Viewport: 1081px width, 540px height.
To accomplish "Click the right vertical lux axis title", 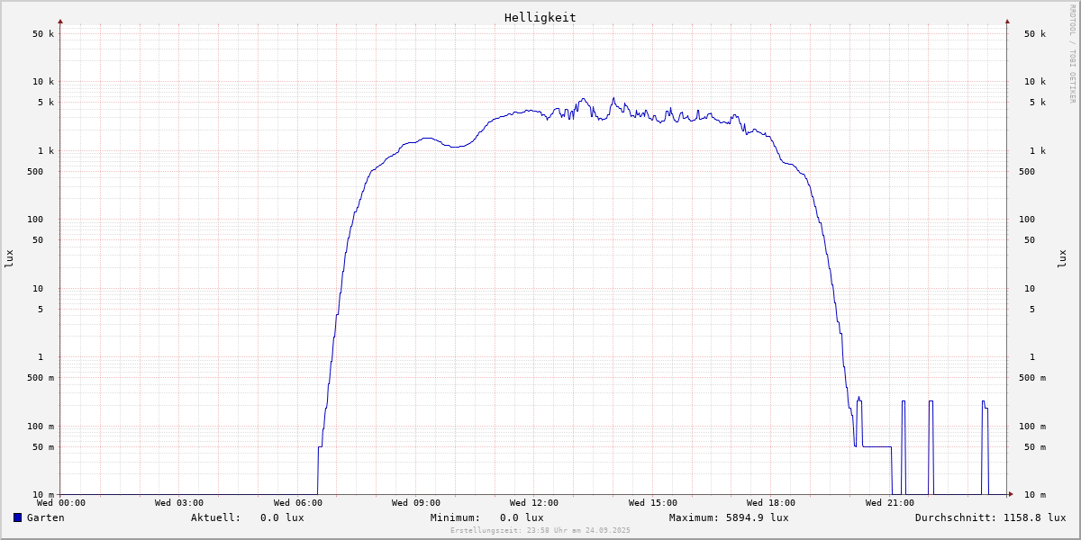I will [1062, 258].
